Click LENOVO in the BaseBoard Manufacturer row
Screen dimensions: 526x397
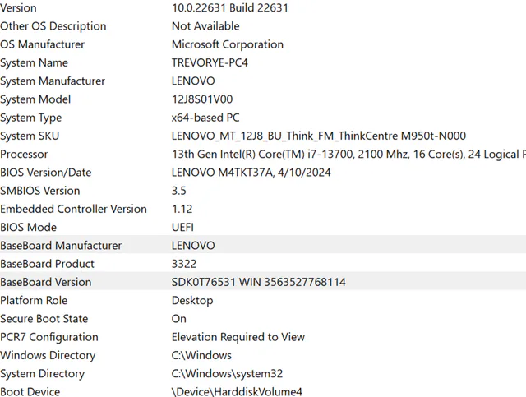[193, 246]
